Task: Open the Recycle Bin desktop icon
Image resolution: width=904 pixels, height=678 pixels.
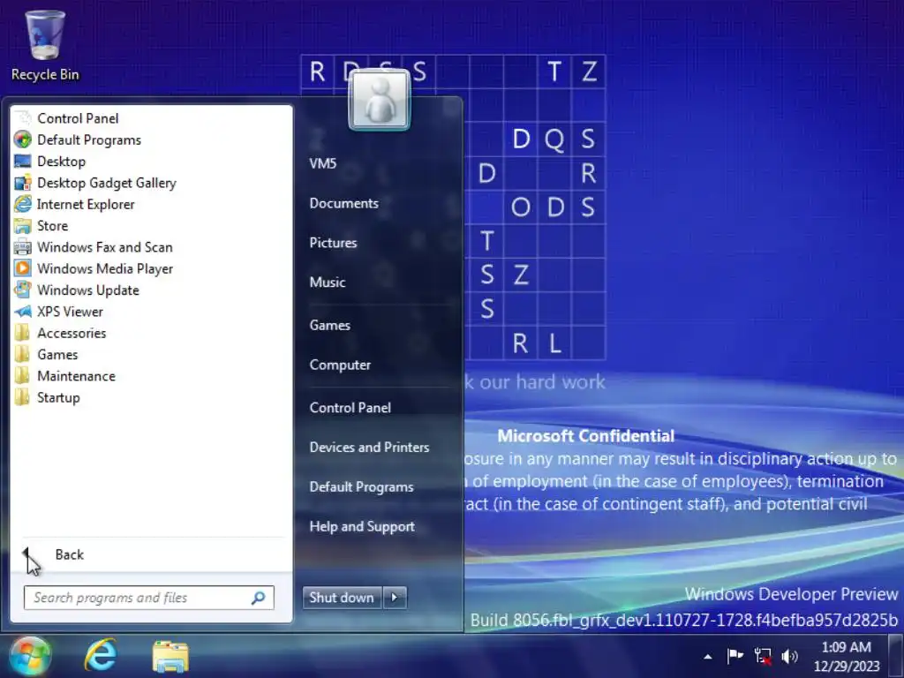Action: [44, 46]
